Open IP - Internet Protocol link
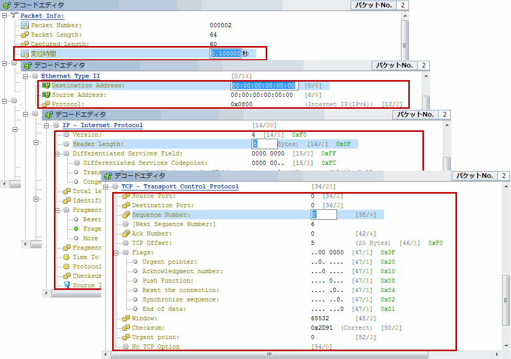This screenshot has width=511, height=359. (102, 125)
